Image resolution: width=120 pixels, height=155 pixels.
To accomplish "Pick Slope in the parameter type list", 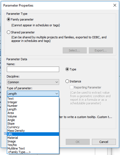I will click(33, 124).
